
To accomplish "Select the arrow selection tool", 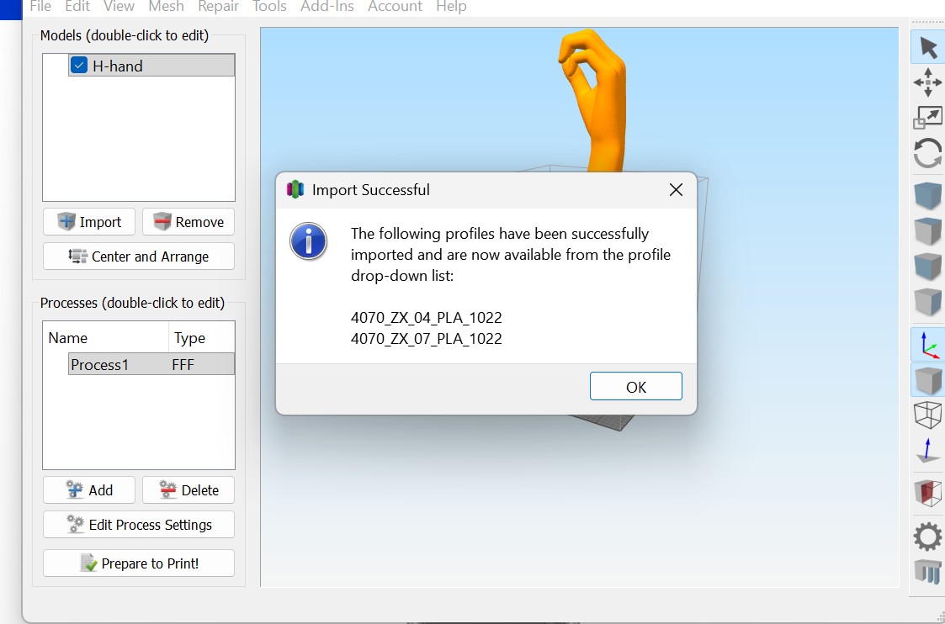I will coord(927,48).
